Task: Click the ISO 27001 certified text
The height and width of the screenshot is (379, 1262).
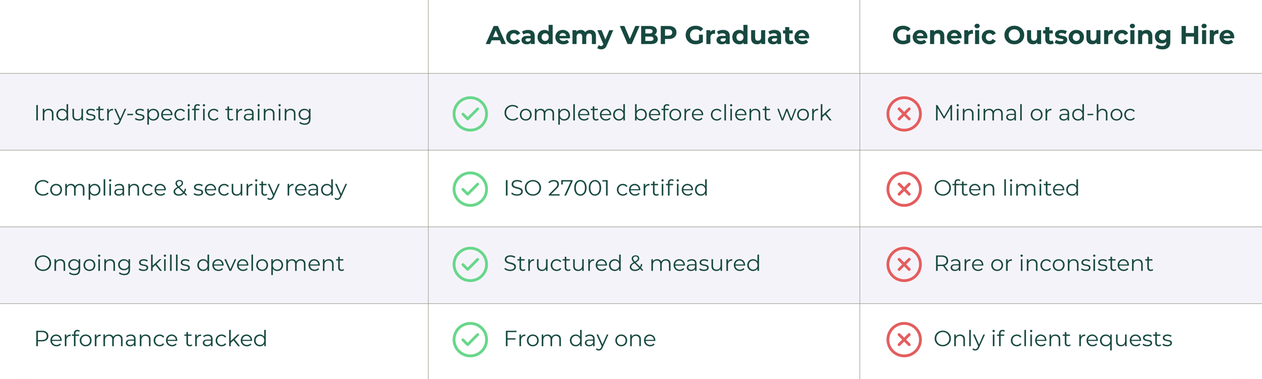Action: pyautogui.click(x=605, y=189)
